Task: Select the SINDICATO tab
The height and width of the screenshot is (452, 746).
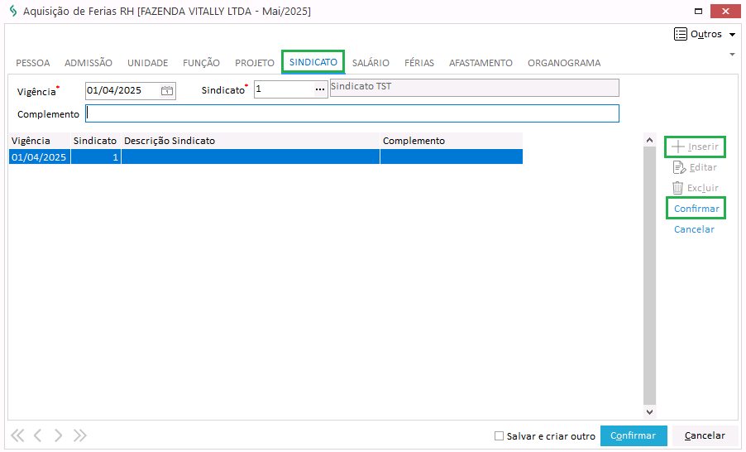Action: 313,62
